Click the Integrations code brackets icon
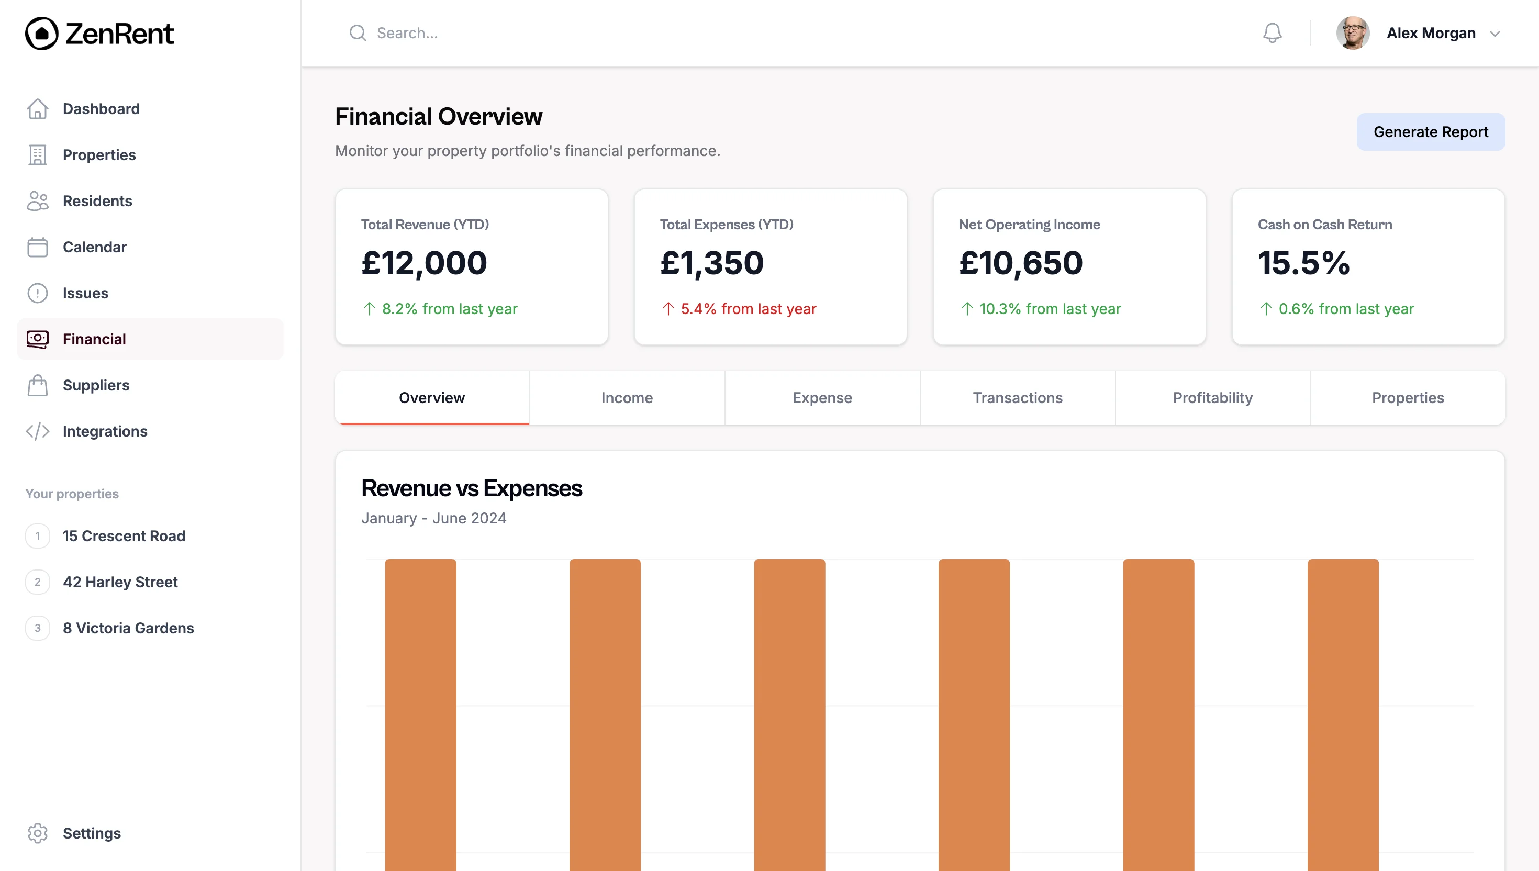Image resolution: width=1539 pixels, height=871 pixels. point(37,431)
